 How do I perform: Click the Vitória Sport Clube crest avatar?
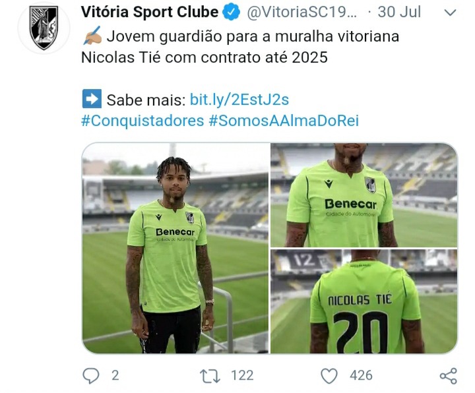click(44, 28)
